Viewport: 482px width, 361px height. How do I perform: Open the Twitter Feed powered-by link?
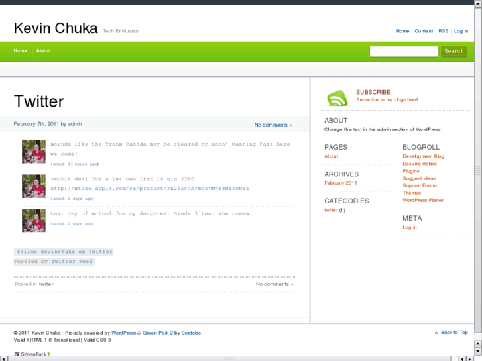tap(72, 262)
